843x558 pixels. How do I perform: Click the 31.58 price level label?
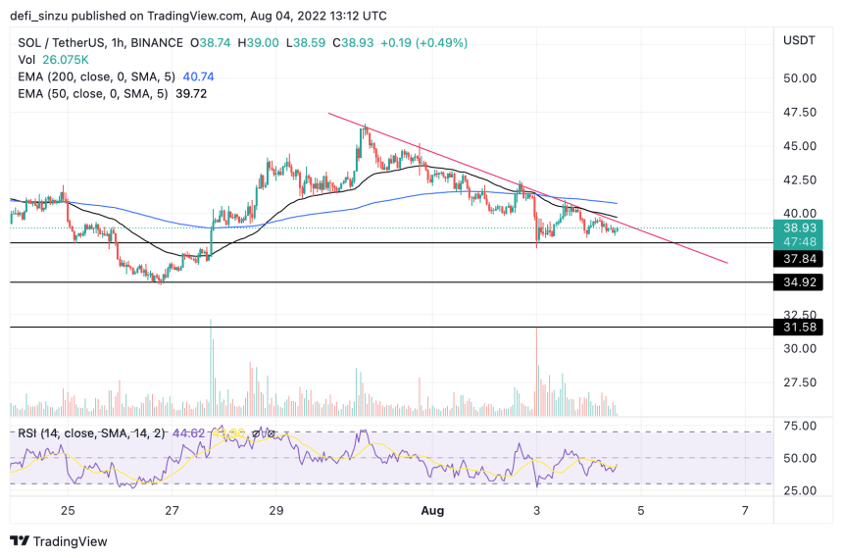[798, 328]
